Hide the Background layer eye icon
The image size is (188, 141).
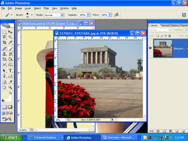150,48
